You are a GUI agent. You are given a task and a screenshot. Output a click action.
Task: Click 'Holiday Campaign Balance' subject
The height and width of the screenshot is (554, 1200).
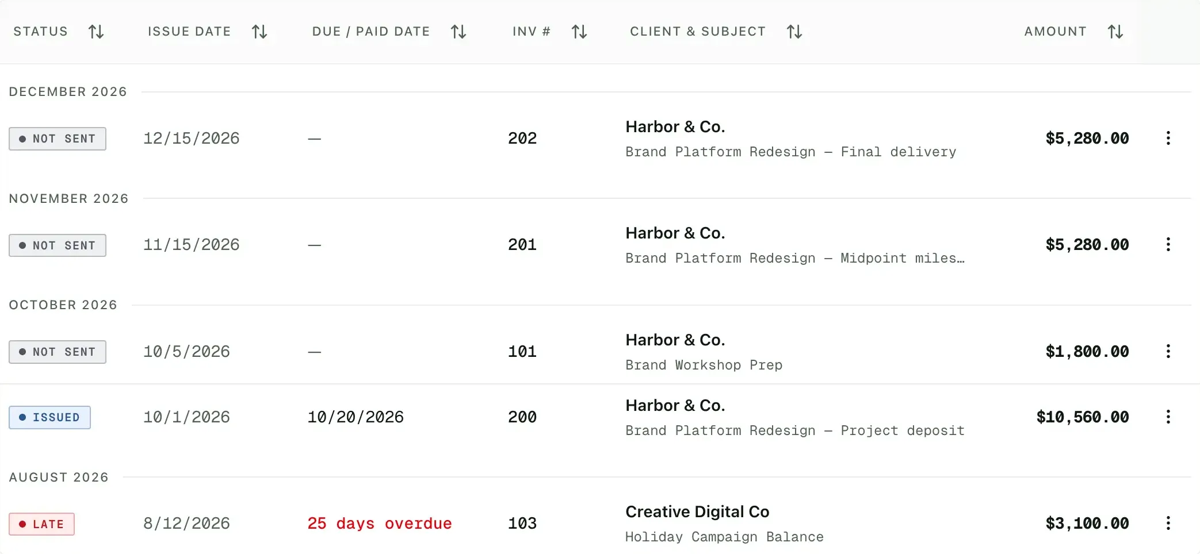[724, 537]
